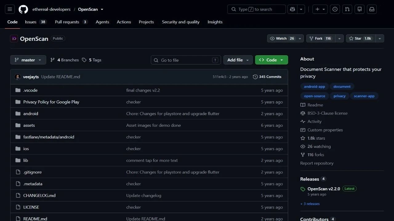Screen dimensions: 394x221
Task: Open the repositories icon in header
Action: (360, 9)
